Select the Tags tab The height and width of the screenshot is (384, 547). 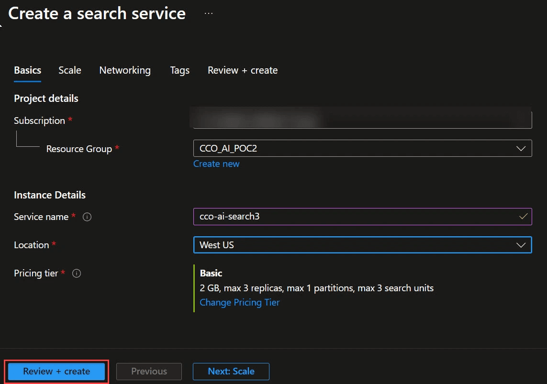tap(180, 70)
